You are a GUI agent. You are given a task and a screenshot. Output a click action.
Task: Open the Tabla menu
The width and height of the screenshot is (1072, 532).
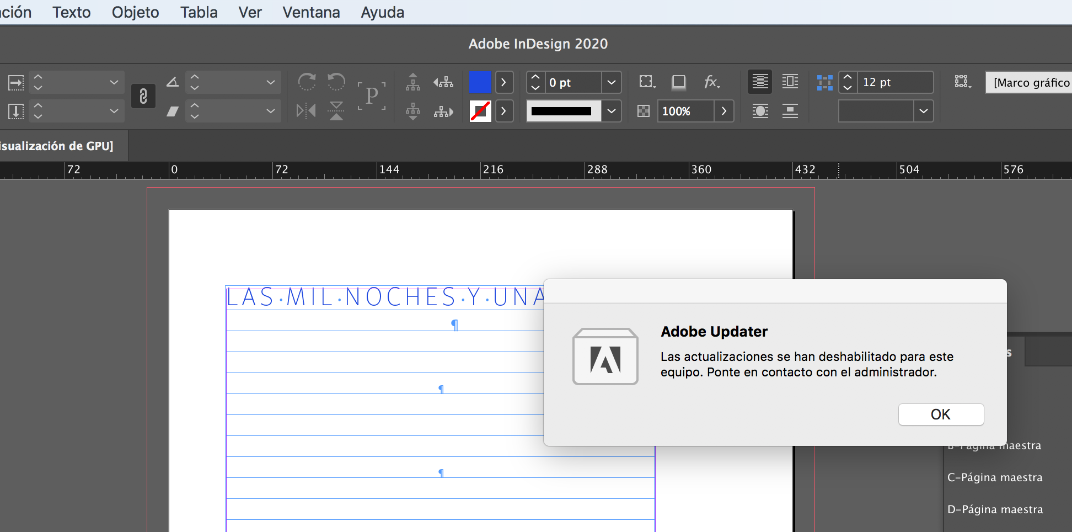[x=199, y=12]
